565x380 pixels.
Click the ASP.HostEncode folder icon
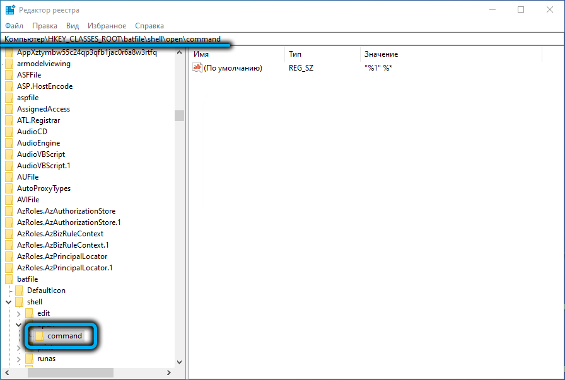9,86
